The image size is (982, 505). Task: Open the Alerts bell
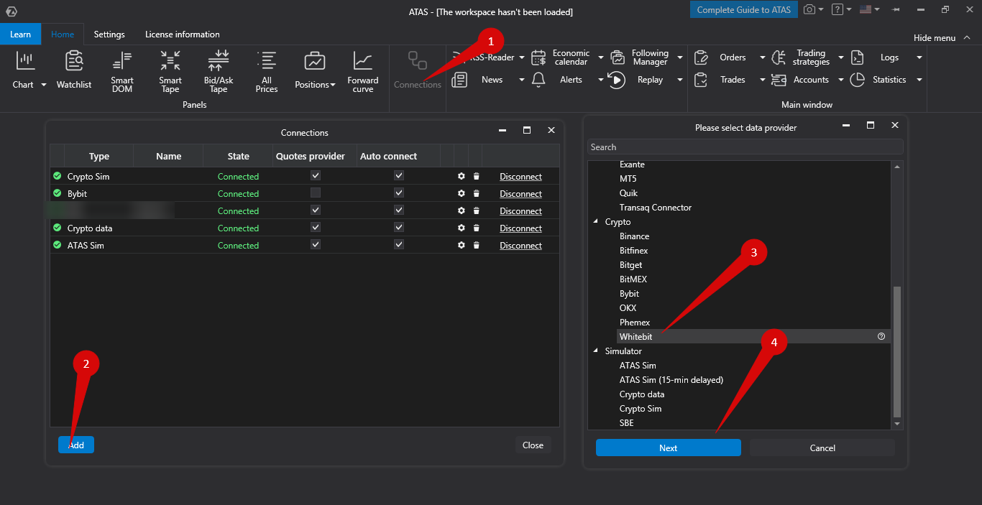pyautogui.click(x=538, y=80)
